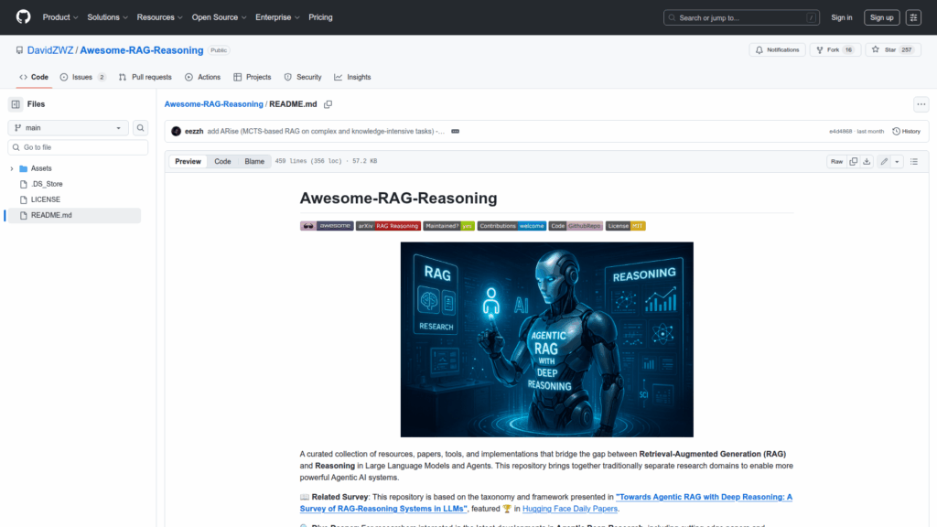The height and width of the screenshot is (527, 937).
Task: Expand the Product menu dropdown
Action: 59,17
